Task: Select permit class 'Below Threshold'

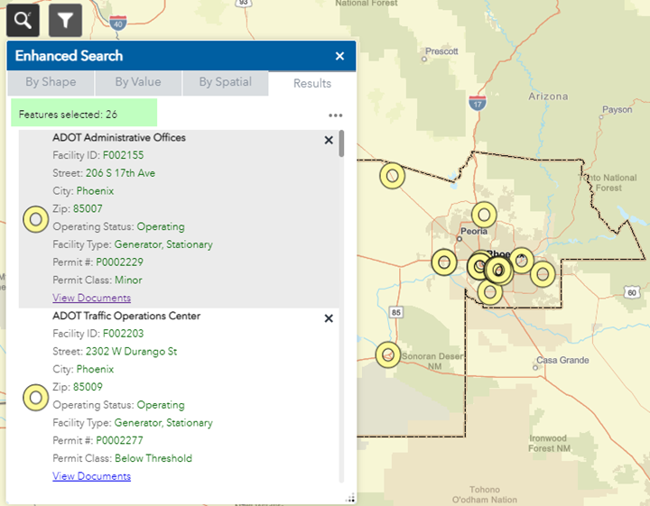Action: click(153, 458)
